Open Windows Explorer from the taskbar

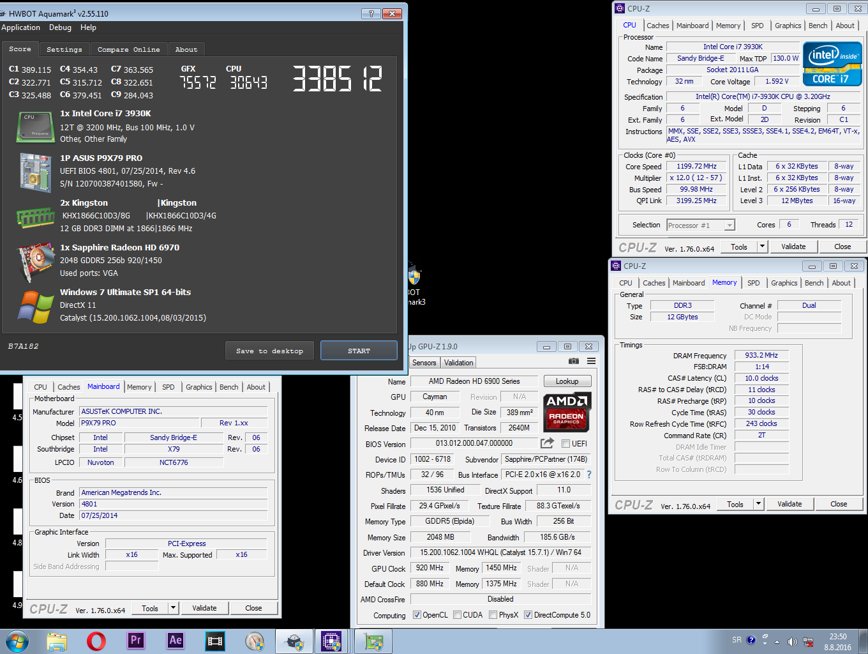tap(57, 641)
